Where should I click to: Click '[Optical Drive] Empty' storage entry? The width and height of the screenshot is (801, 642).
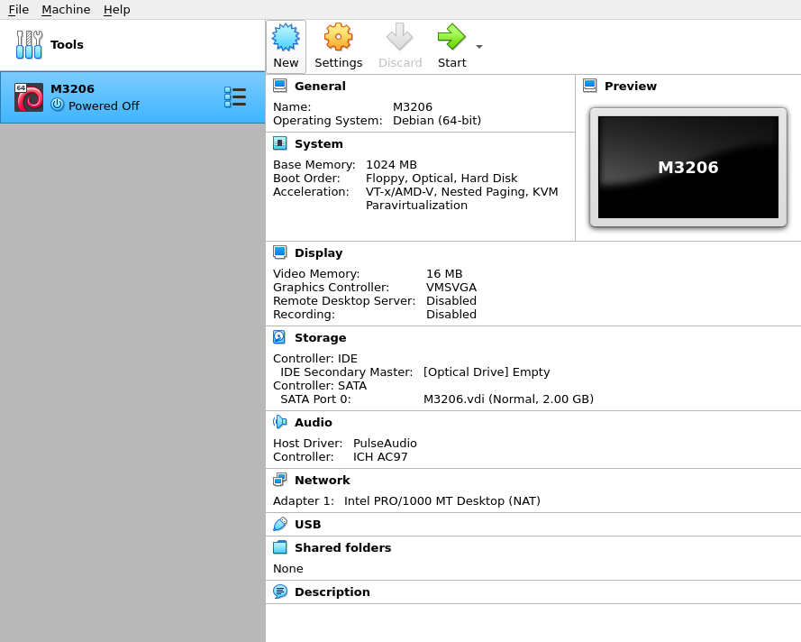click(x=487, y=372)
